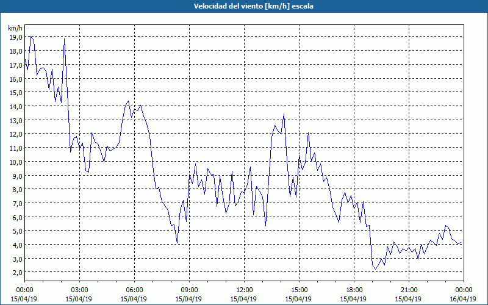Click the '00:00' label above 16/04/19
Image resolution: width=488 pixels, height=305 pixels.
click(x=464, y=290)
